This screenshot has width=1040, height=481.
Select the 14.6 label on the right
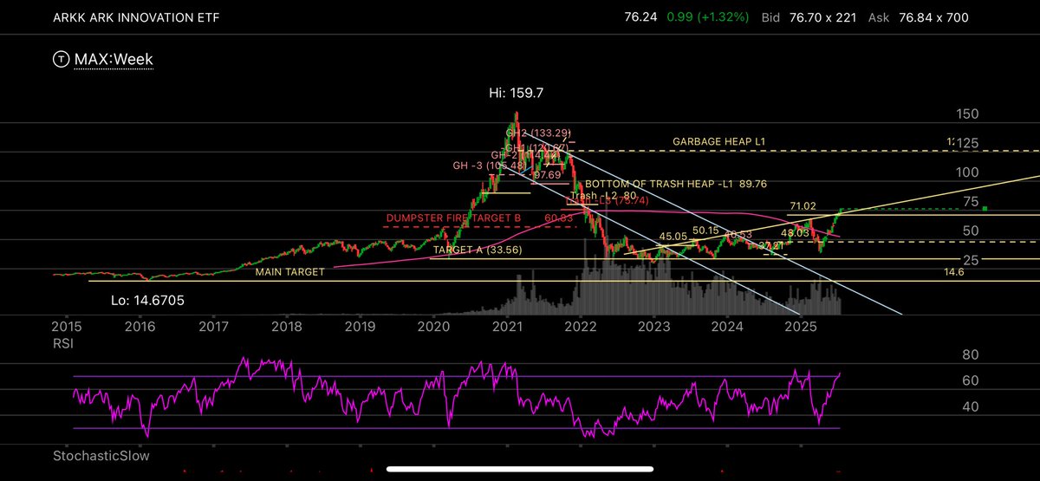(x=956, y=271)
